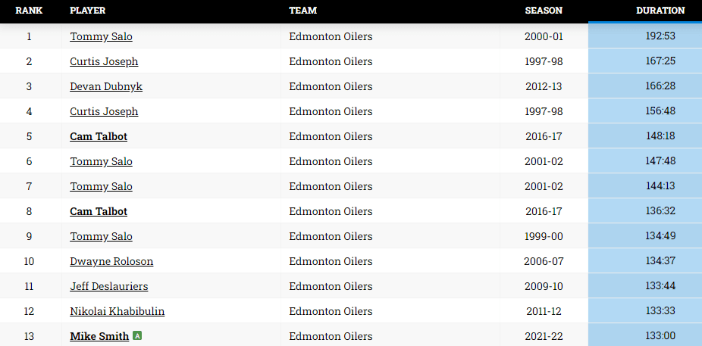Open Tommy Salo's rank 1 player link
This screenshot has height=346, width=702.
click(x=101, y=36)
